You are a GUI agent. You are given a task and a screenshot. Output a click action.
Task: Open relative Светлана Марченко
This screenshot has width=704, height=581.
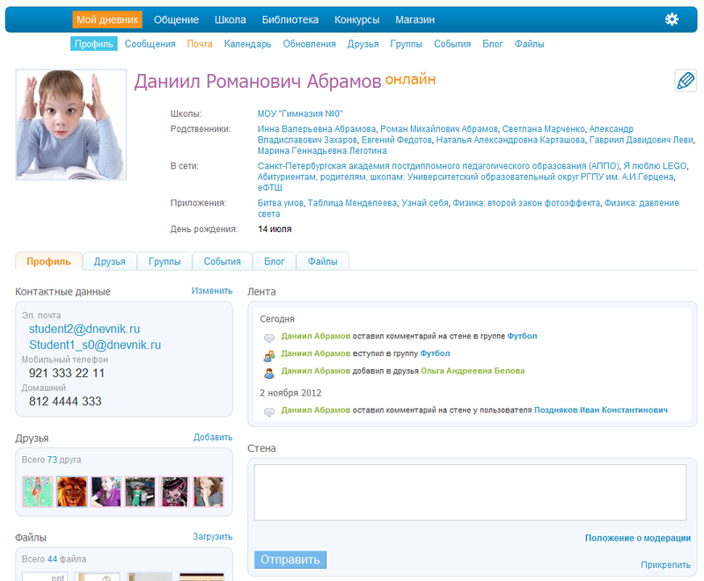pos(543,129)
